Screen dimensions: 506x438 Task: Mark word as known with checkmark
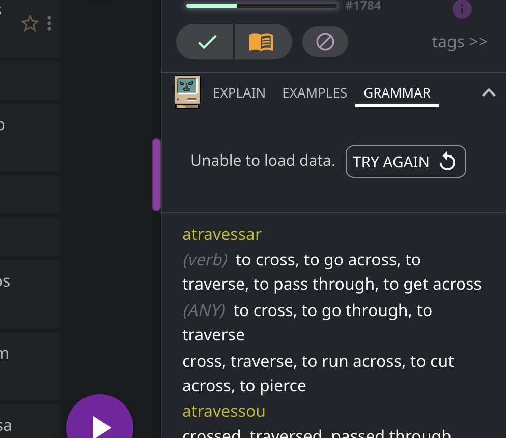[x=206, y=42]
